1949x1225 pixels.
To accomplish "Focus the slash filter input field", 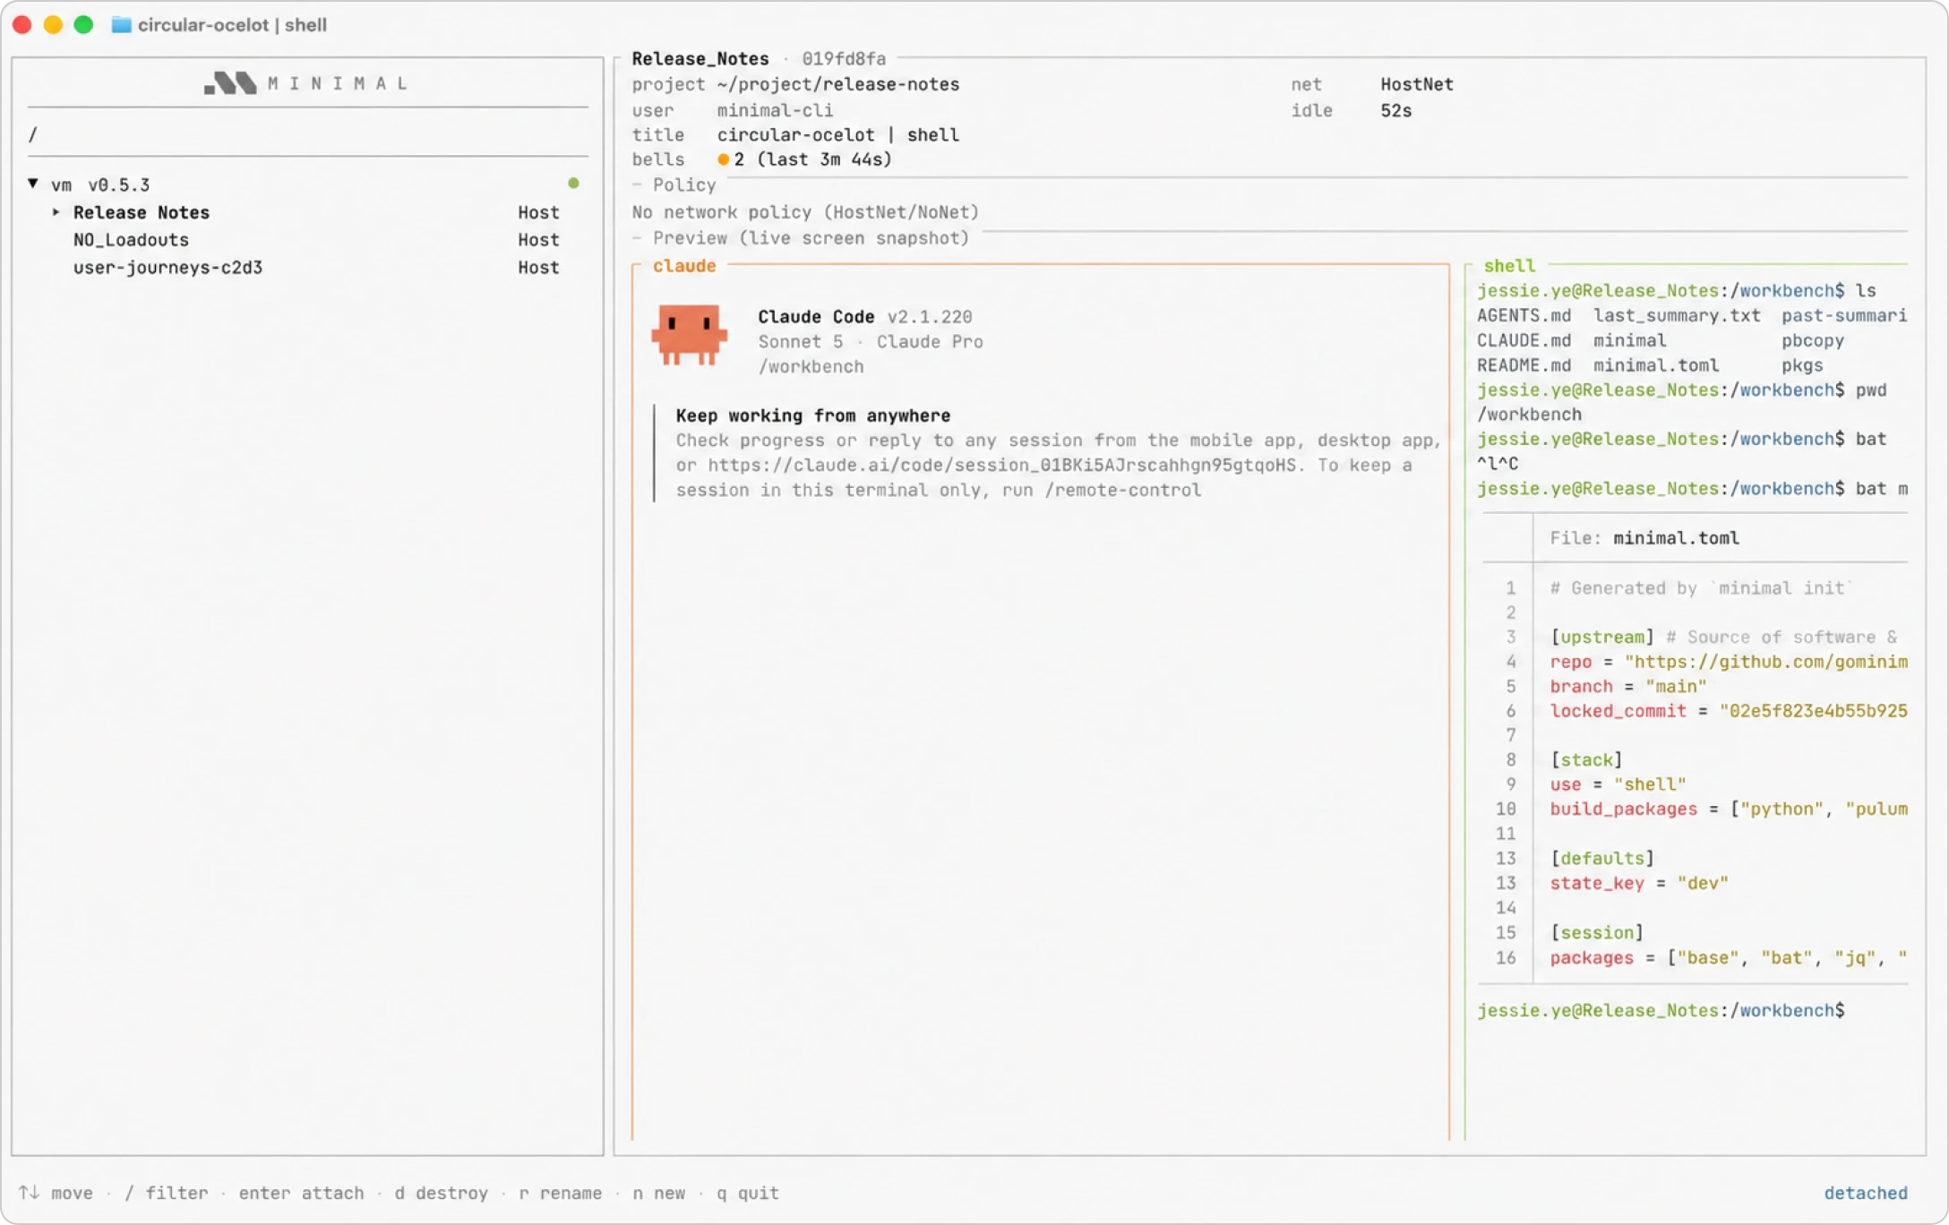I will coord(307,134).
